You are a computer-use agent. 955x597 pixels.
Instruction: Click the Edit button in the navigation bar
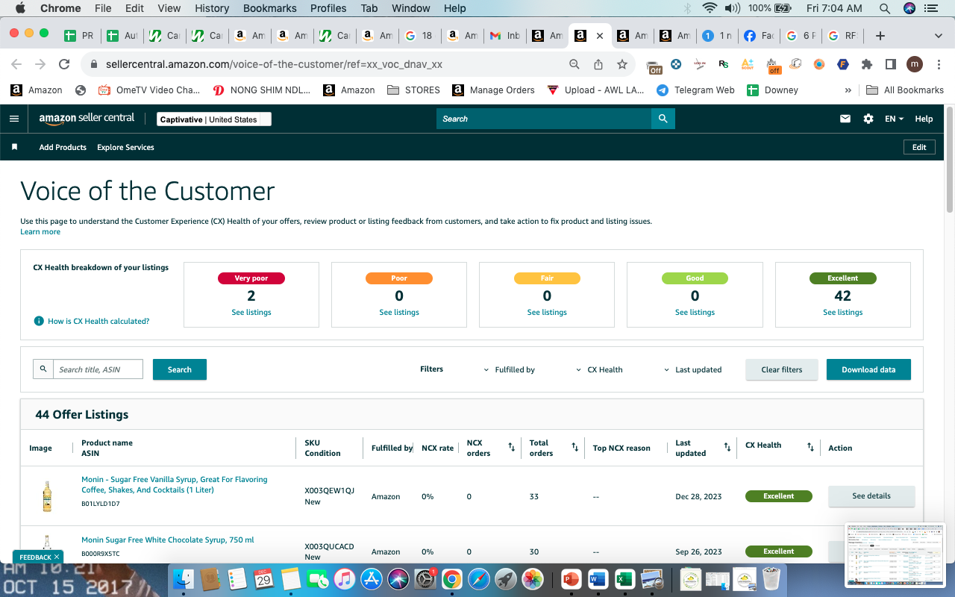919,147
